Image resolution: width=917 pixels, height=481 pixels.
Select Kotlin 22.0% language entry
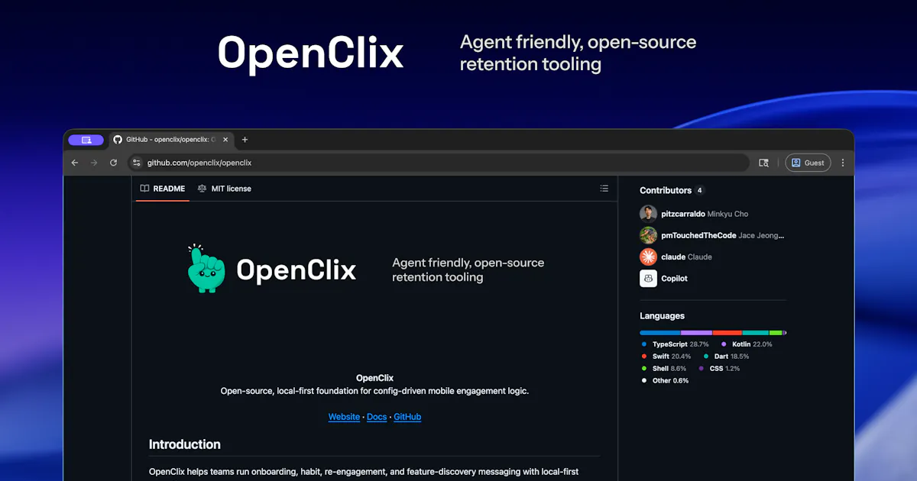[x=747, y=344]
